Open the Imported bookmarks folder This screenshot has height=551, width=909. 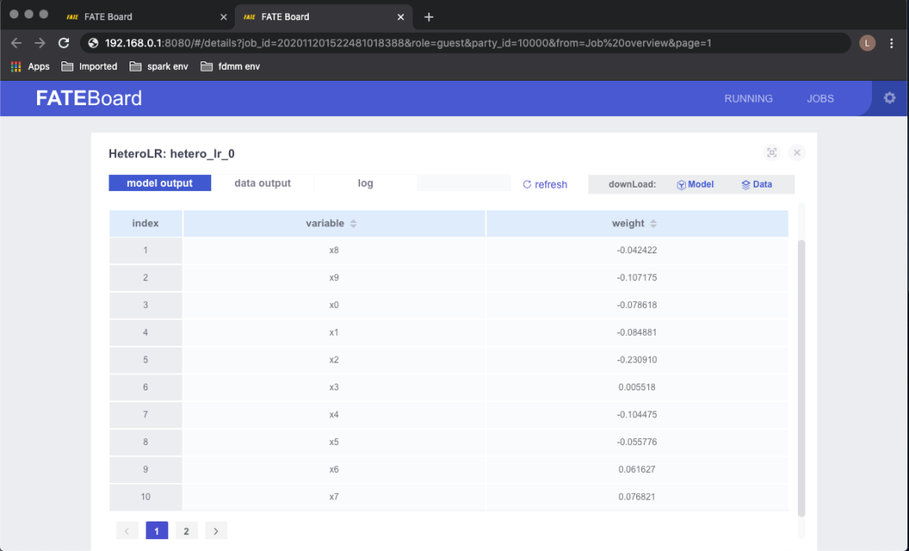[89, 66]
